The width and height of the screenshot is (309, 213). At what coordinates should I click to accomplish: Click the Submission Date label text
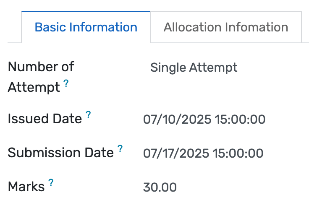pyautogui.click(x=60, y=153)
